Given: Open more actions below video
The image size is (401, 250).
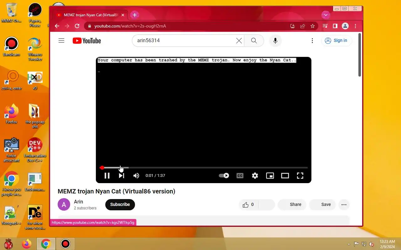Looking at the screenshot, I should (x=344, y=205).
